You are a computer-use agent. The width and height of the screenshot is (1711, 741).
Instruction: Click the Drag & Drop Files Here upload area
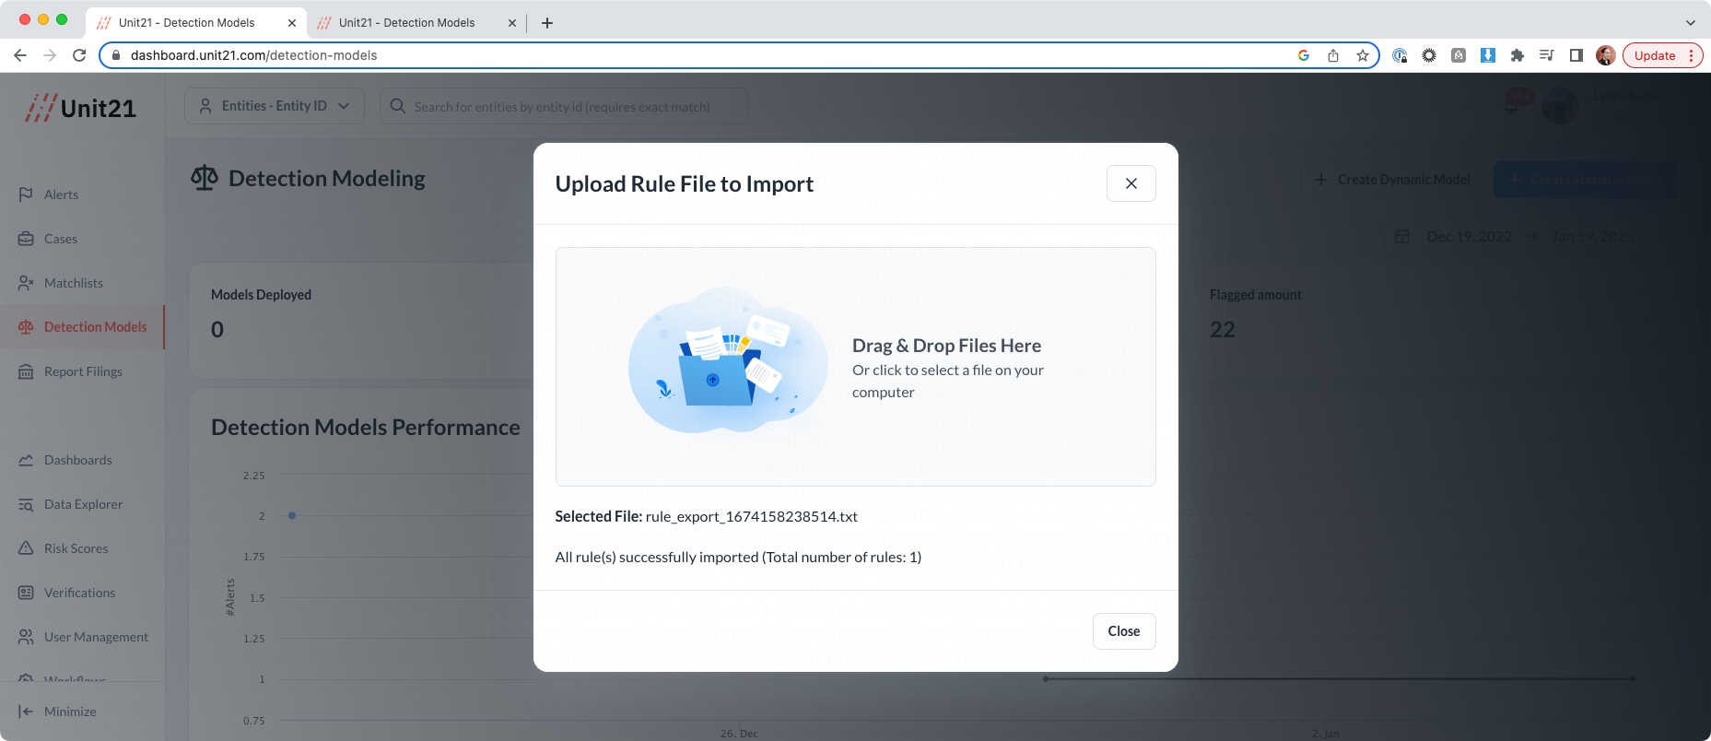(x=855, y=366)
